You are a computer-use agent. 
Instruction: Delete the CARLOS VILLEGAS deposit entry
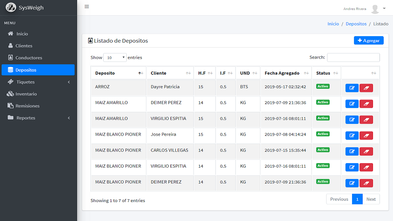pyautogui.click(x=366, y=151)
